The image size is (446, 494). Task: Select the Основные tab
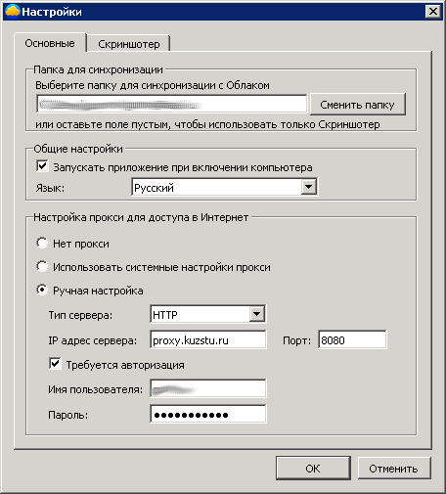[x=50, y=43]
